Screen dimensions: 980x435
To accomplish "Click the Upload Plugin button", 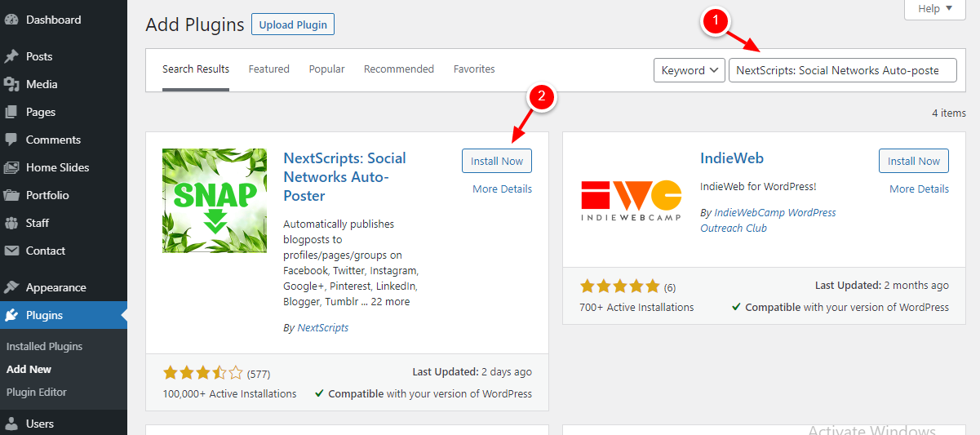I will click(292, 24).
